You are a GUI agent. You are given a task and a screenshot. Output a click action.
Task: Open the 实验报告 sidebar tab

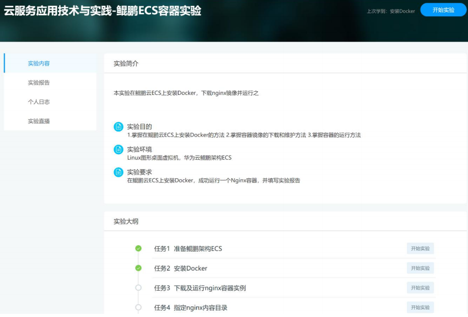50,82
